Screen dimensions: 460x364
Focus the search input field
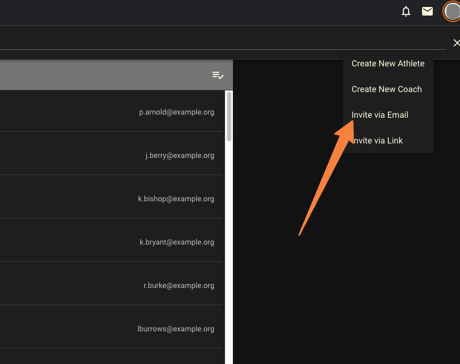223,43
